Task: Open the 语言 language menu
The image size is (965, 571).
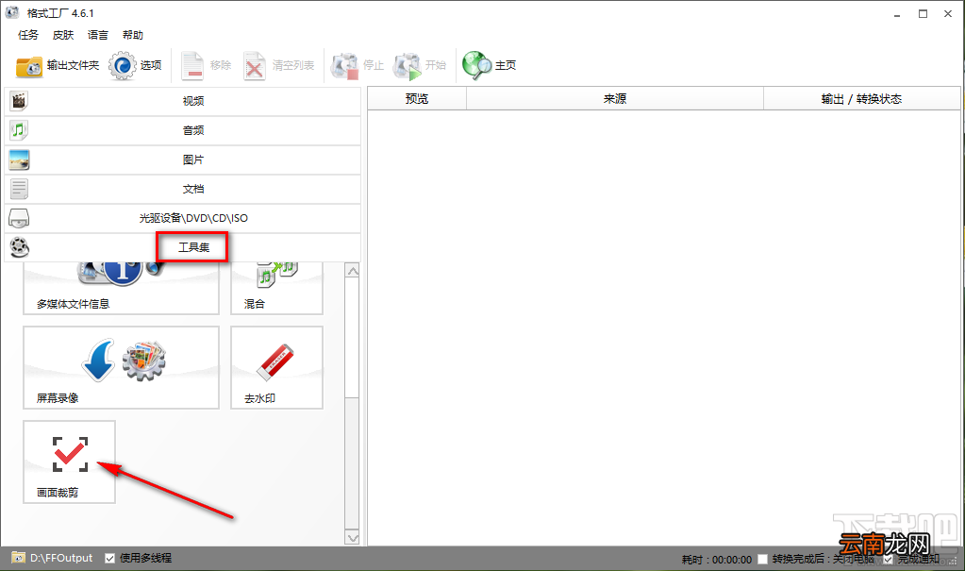Action: tap(98, 35)
